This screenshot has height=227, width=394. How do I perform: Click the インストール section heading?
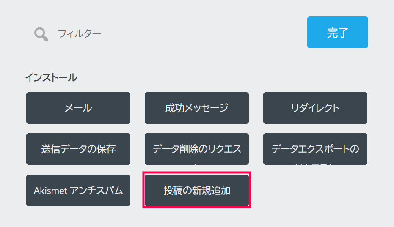[x=51, y=77]
